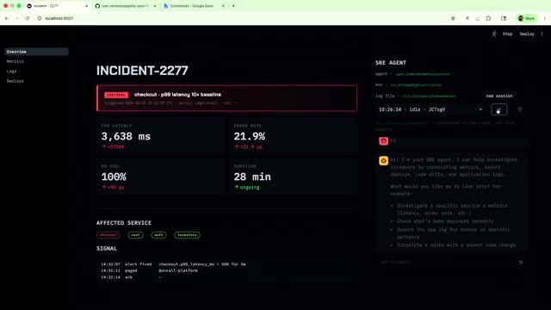This screenshot has height=310, width=551.
Task: Open the Work profile chip
Action: click(x=526, y=18)
